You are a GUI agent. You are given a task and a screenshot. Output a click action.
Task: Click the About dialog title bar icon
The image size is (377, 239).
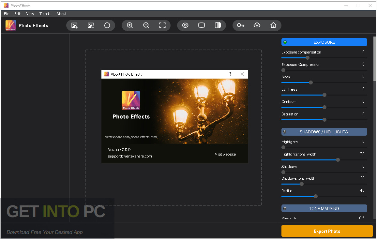[107, 74]
